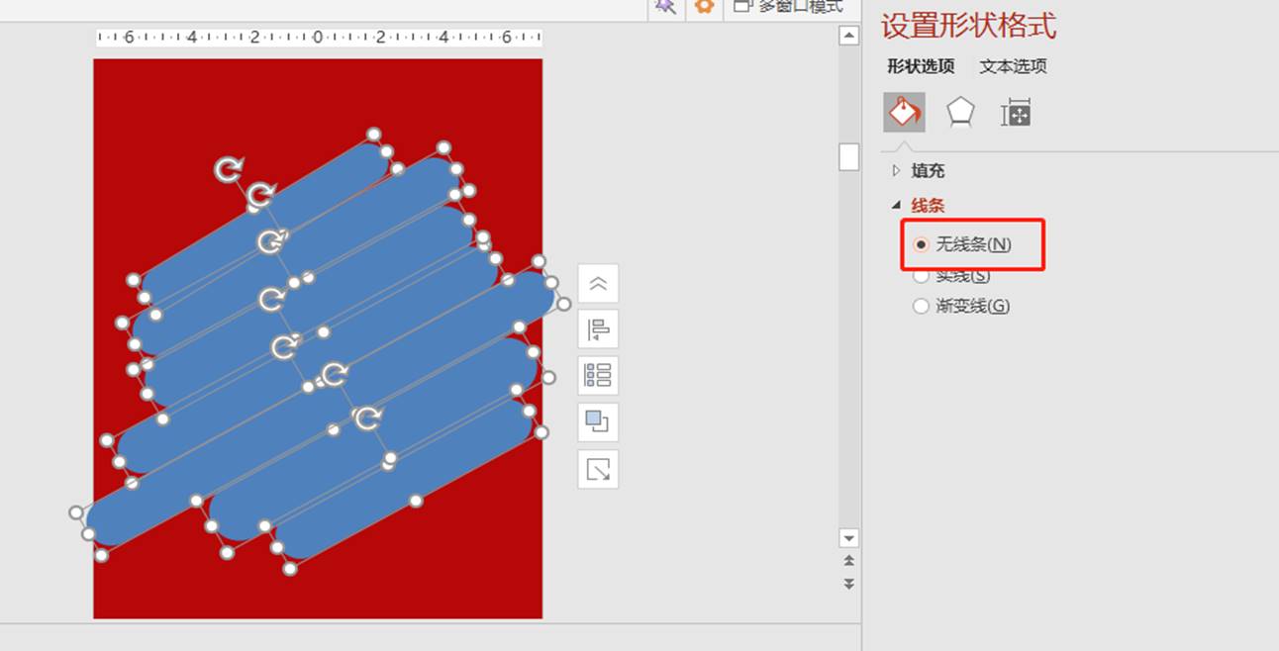Image resolution: width=1279 pixels, height=651 pixels.
Task: Click the align-left floating toolbar icon
Action: (x=598, y=329)
